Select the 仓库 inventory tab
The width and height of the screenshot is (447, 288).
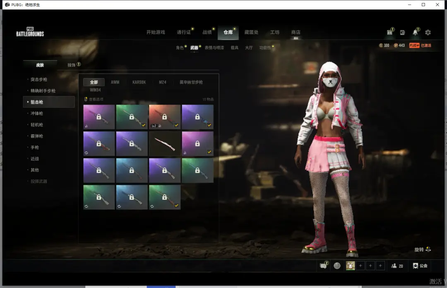(228, 32)
